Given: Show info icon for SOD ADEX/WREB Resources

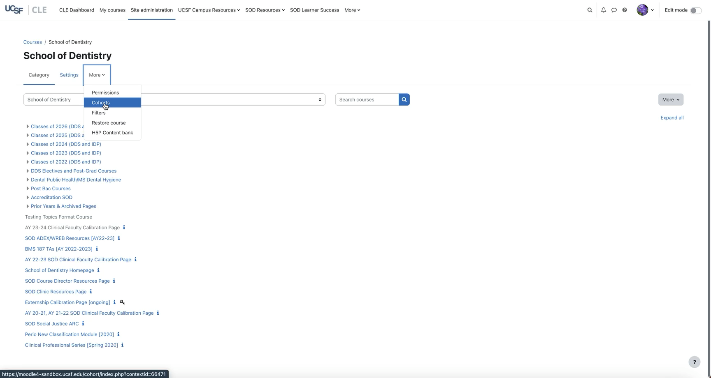Looking at the screenshot, I should pyautogui.click(x=119, y=238).
